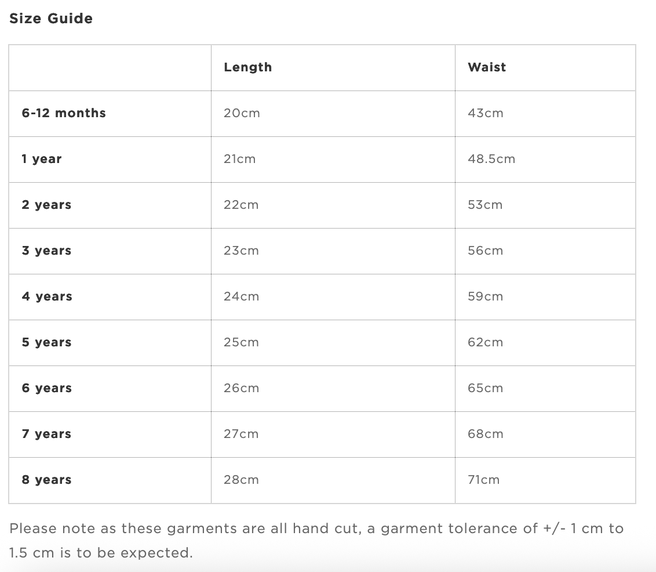Image resolution: width=656 pixels, height=572 pixels.
Task: Click the 20cm length cell
Action: pyautogui.click(x=242, y=113)
